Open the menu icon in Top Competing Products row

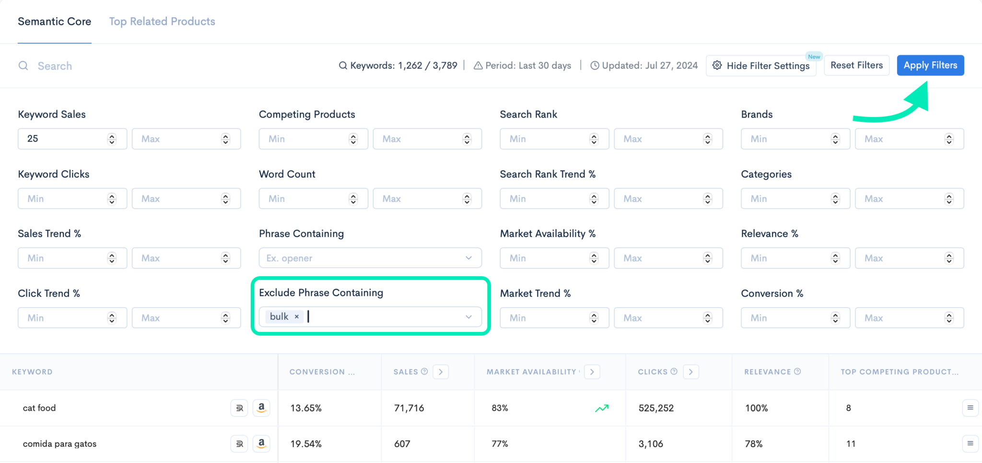click(970, 408)
